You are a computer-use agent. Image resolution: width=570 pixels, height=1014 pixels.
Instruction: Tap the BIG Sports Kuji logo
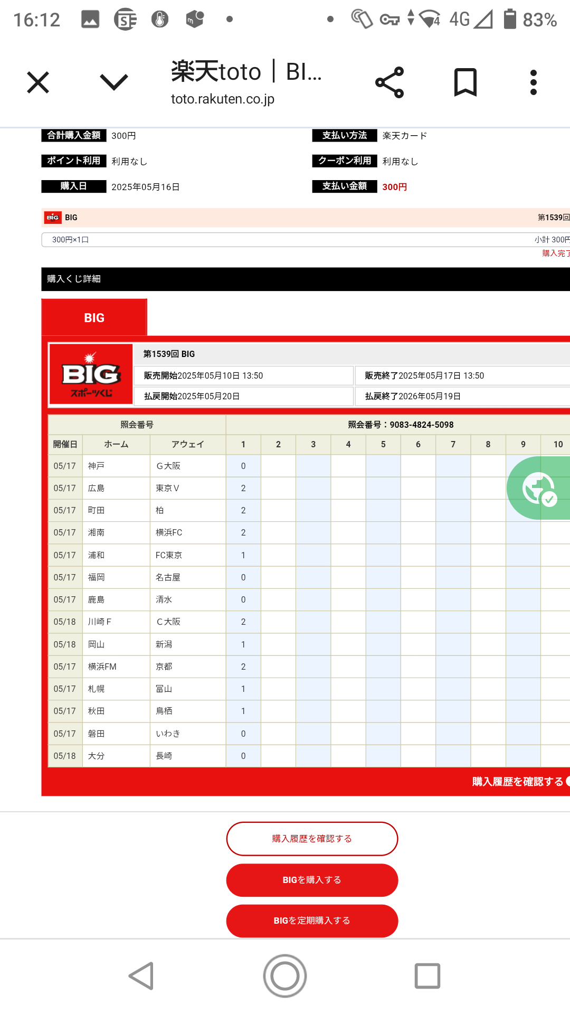[x=91, y=374]
